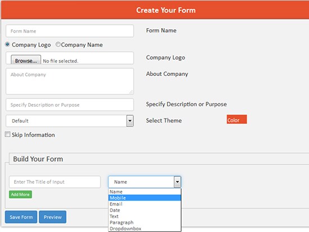Open the form Preview
309x232 pixels.
coord(53,217)
